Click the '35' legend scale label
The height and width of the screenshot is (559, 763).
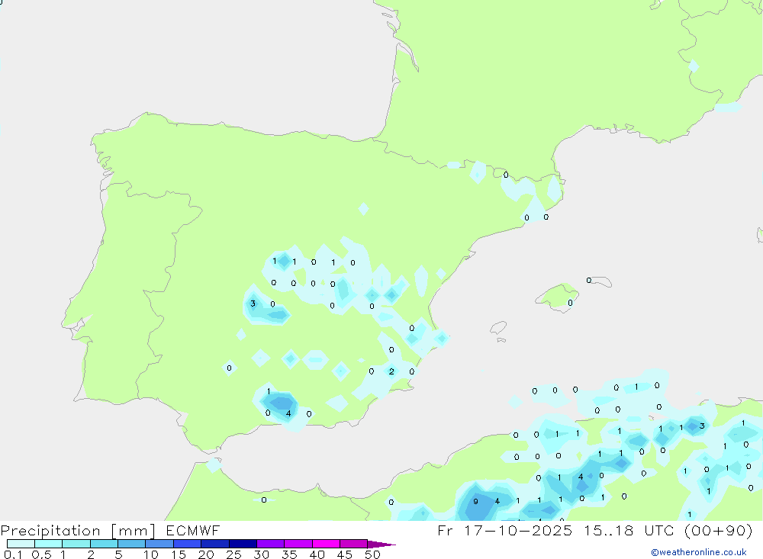pyautogui.click(x=289, y=554)
